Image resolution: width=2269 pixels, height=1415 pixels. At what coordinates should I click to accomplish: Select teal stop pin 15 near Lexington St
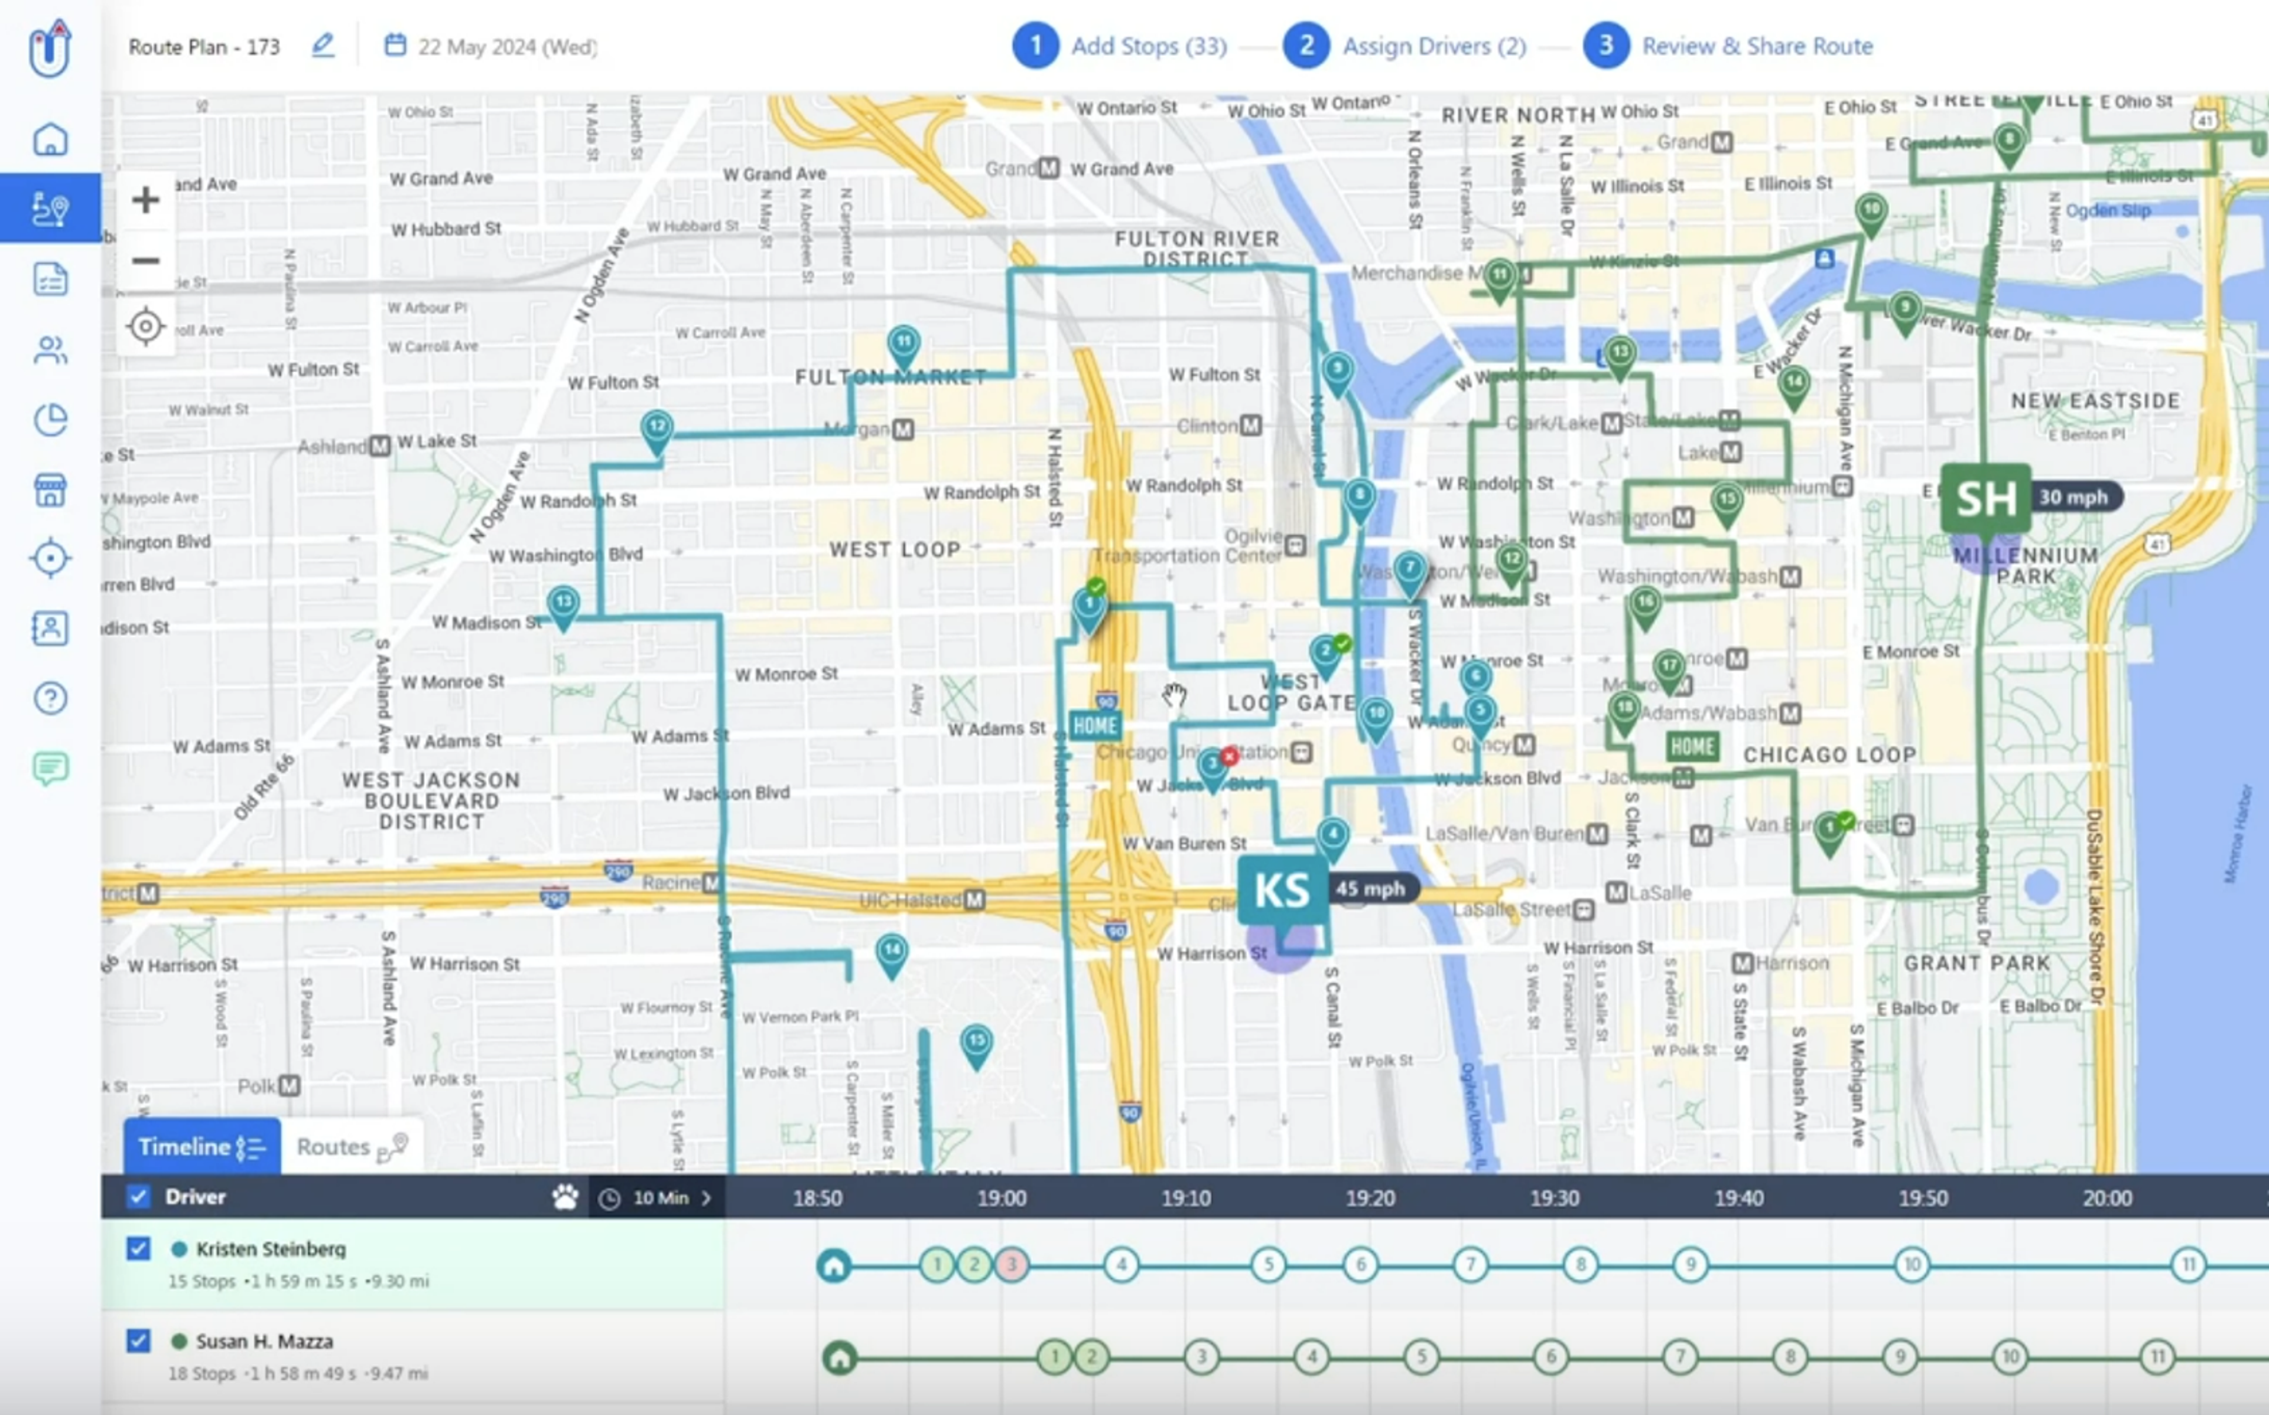(x=977, y=1045)
